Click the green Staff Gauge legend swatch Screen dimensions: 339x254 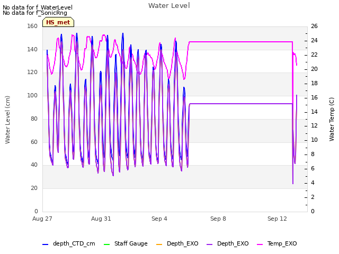107,244
